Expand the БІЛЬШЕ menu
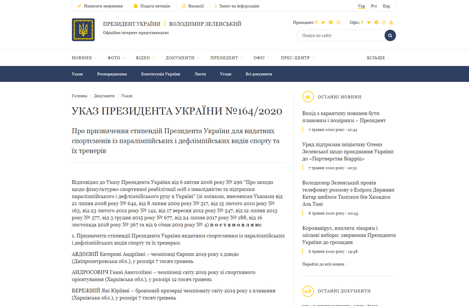The width and height of the screenshot is (469, 306). (x=378, y=58)
